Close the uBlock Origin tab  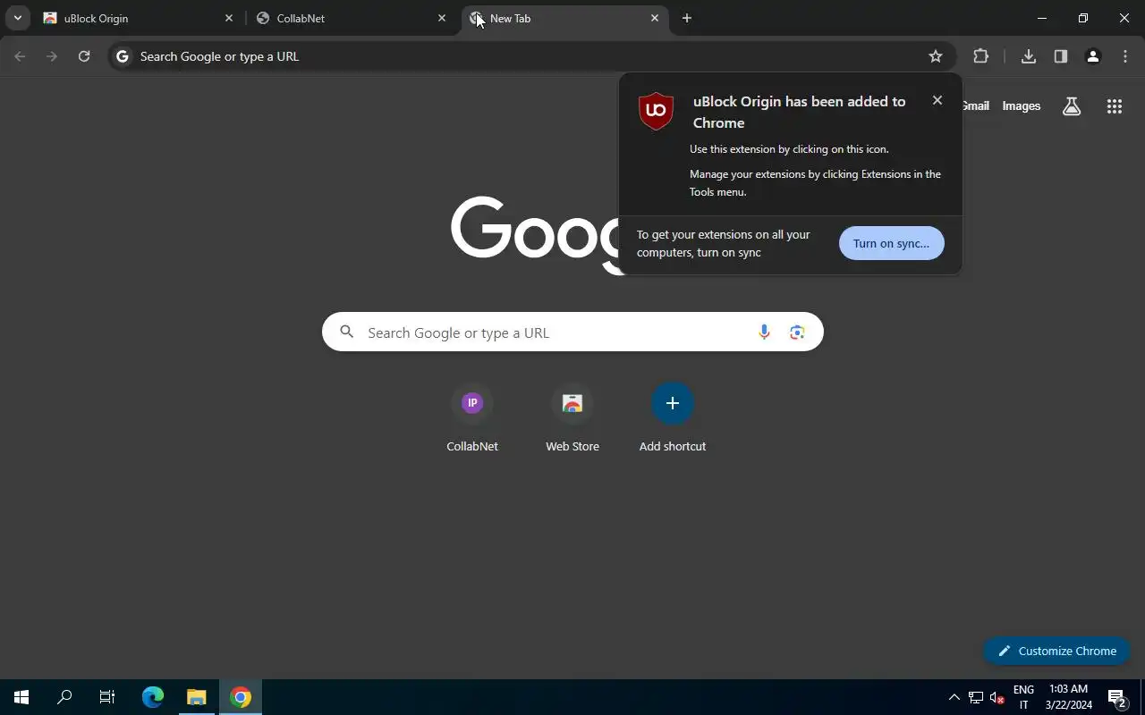coord(229,18)
